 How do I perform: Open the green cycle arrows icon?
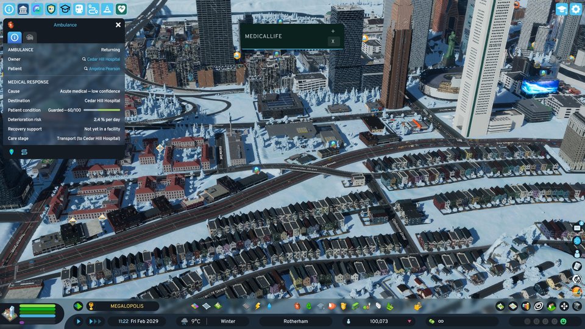coord(500,306)
